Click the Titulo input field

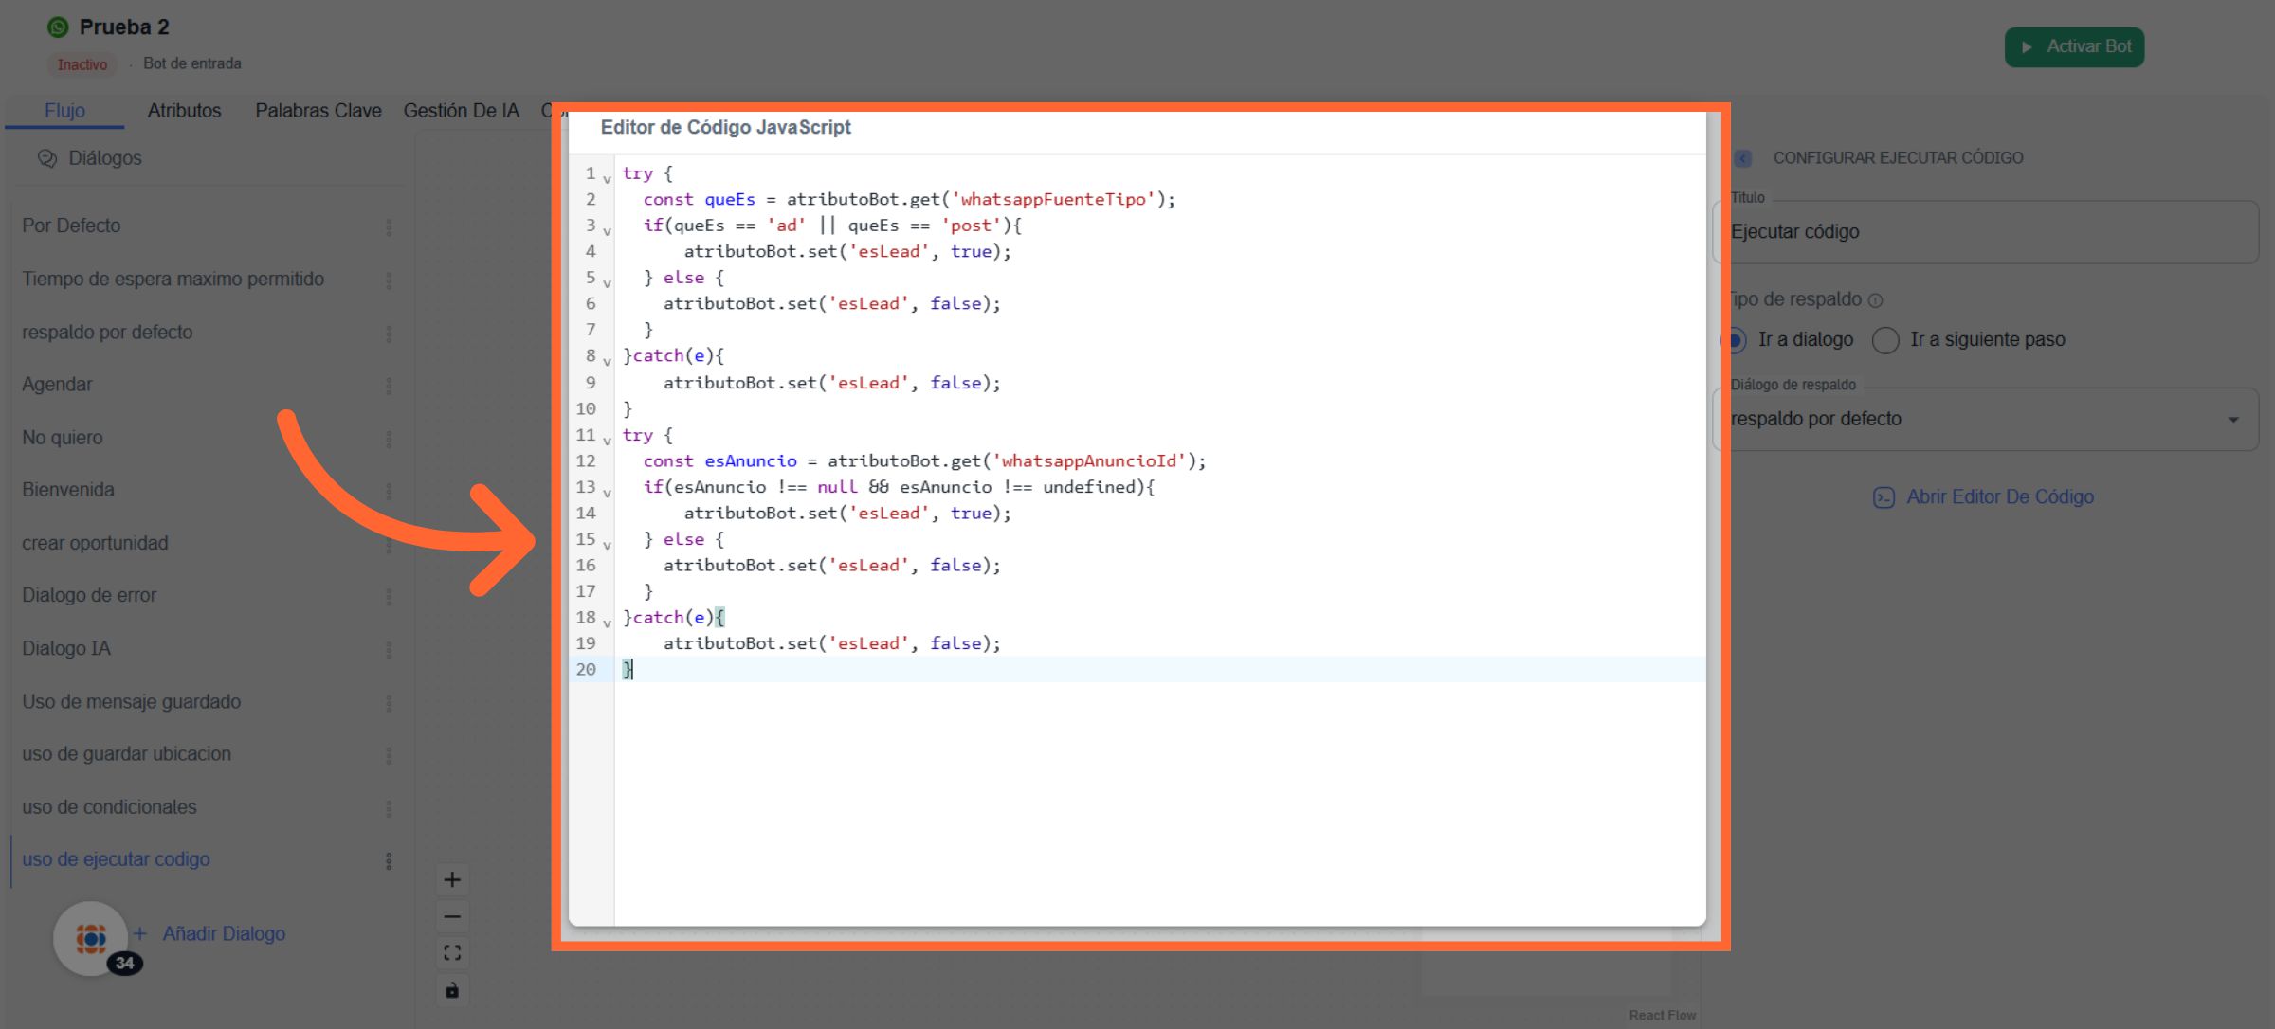pos(1985,232)
